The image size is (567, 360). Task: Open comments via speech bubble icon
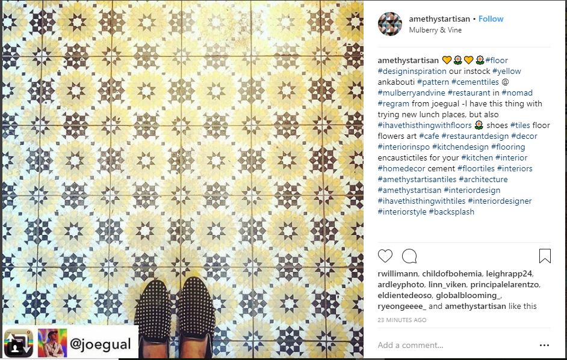(409, 256)
